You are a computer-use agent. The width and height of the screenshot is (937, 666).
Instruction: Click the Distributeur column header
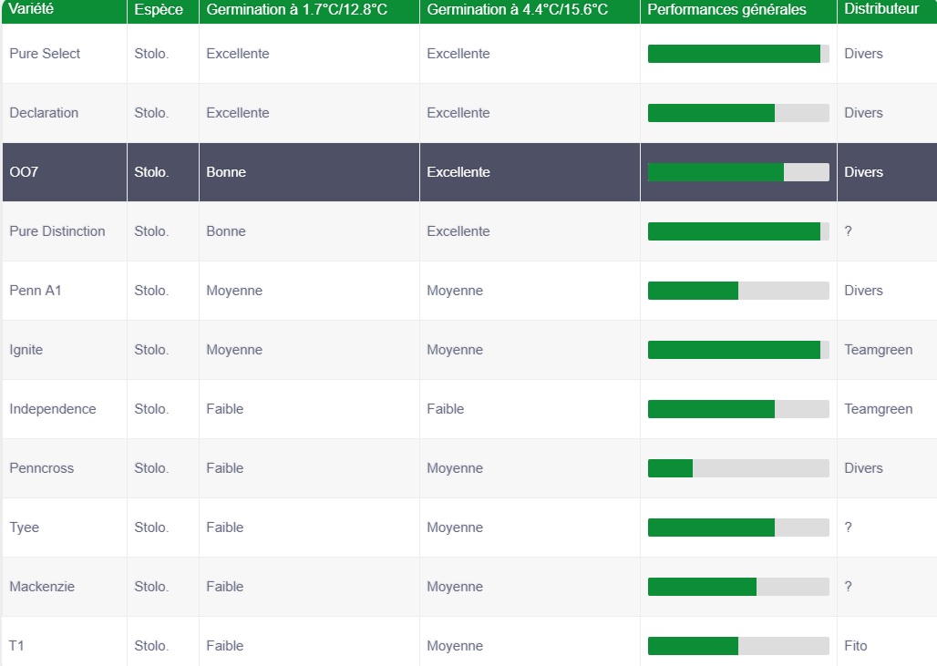point(881,10)
